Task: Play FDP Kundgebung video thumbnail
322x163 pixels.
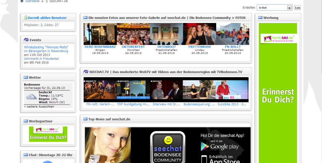Action: pos(133,90)
